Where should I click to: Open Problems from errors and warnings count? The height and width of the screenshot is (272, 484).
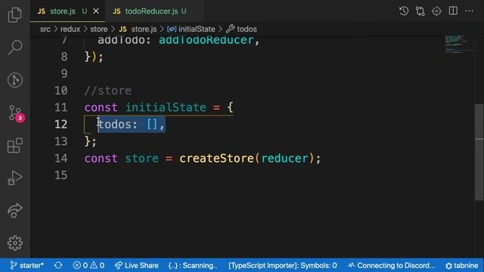tap(88, 265)
